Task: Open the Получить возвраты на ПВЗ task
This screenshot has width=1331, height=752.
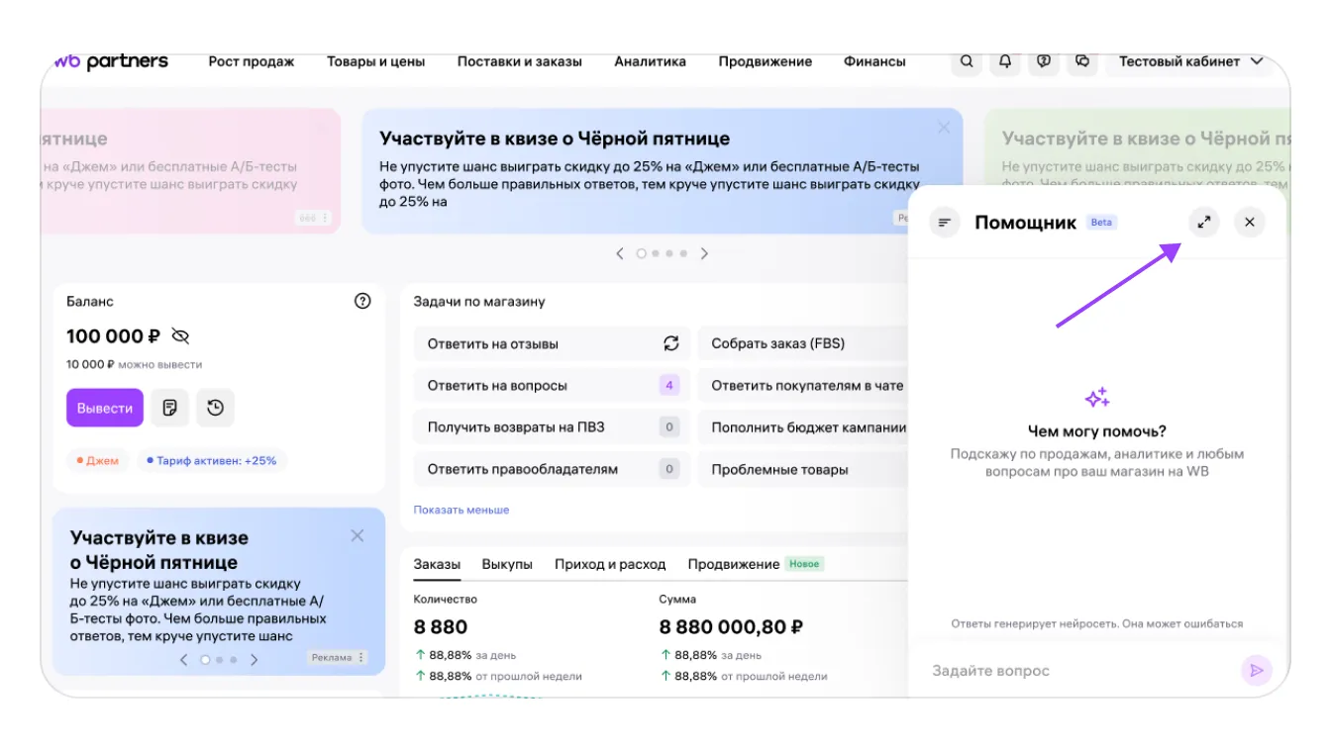Action: pos(552,427)
